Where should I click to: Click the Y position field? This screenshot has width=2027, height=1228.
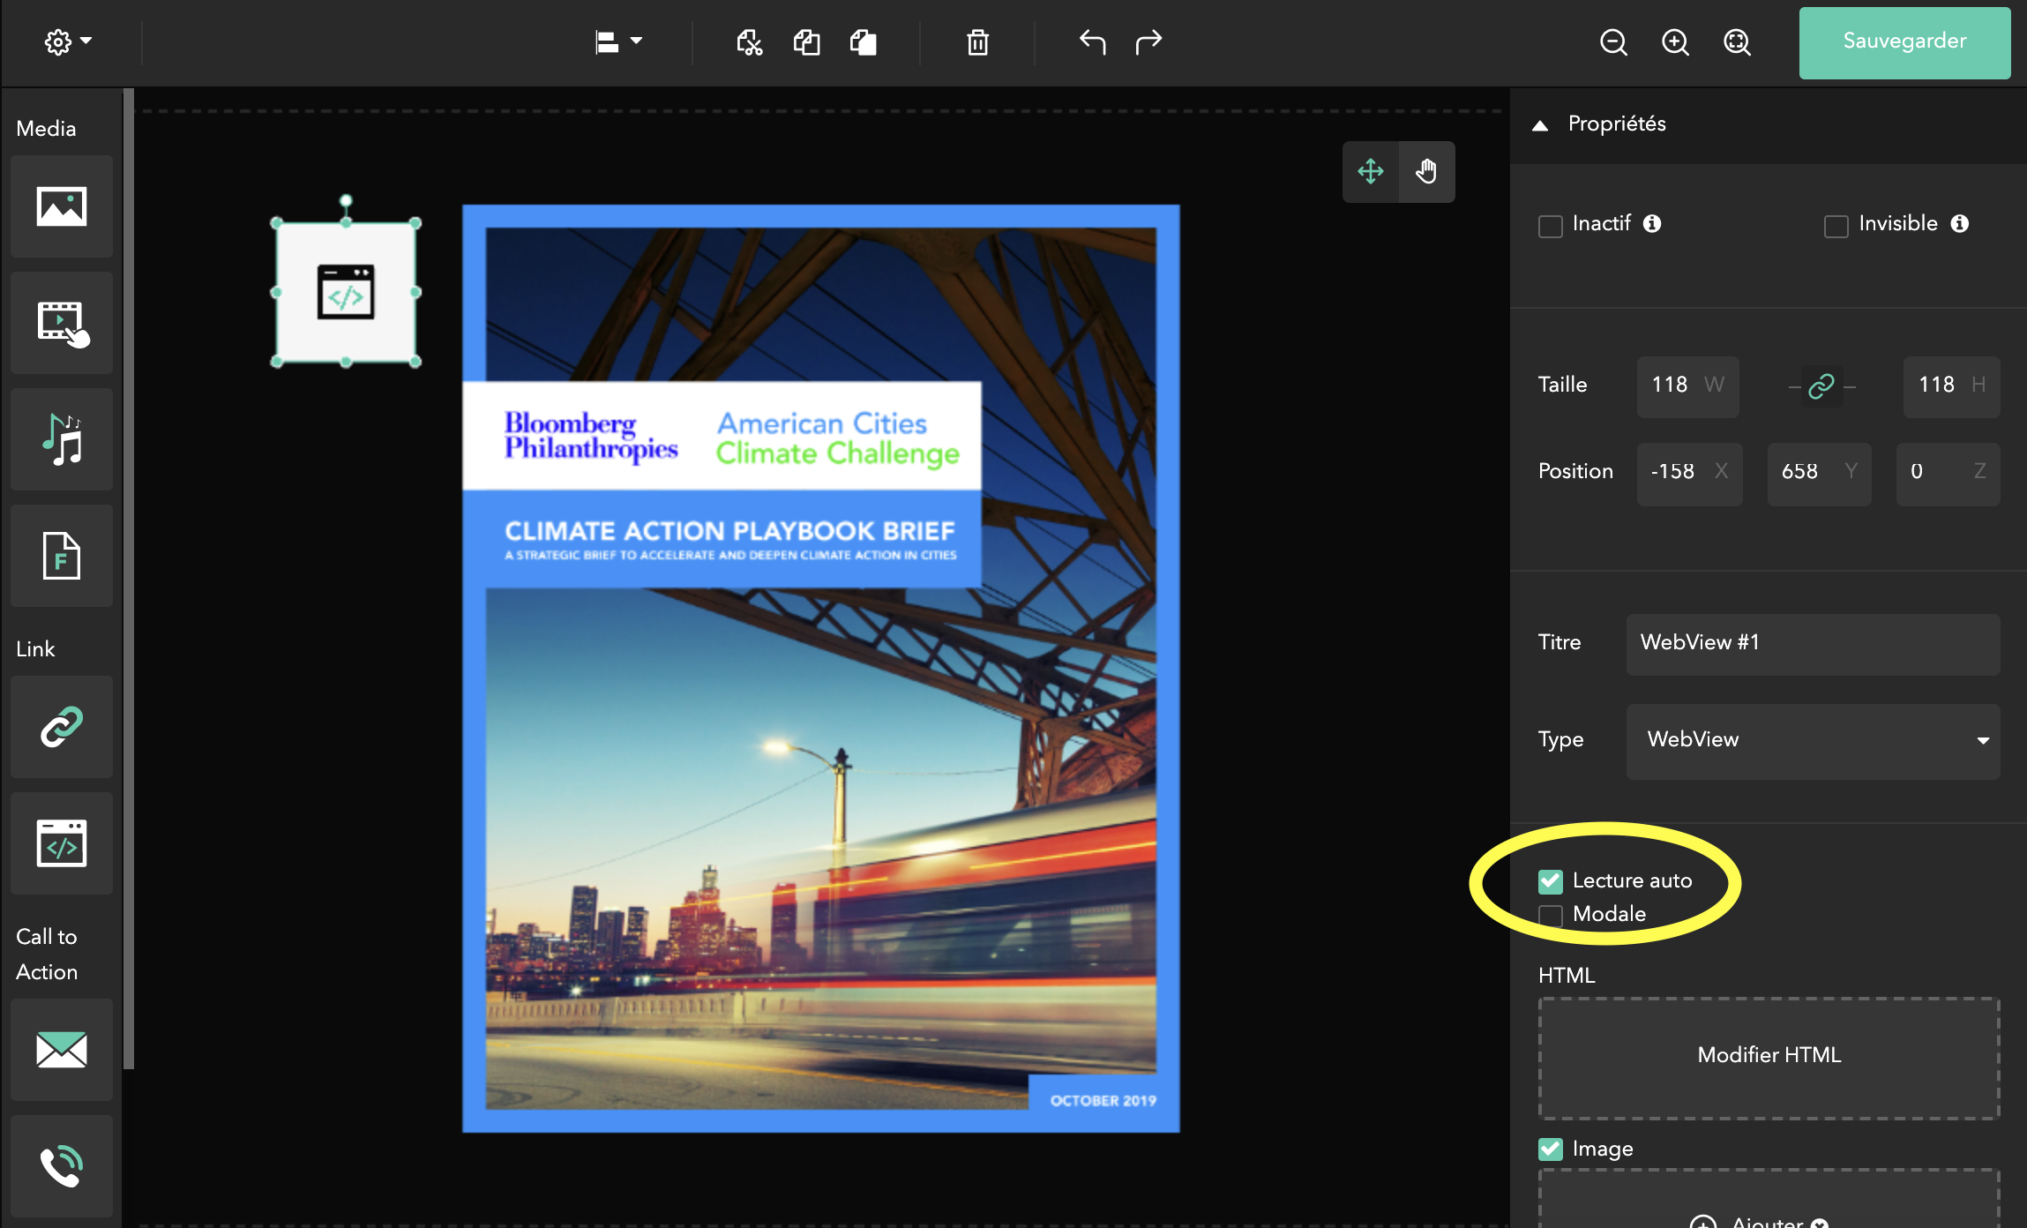coord(1819,473)
